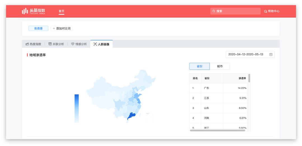The height and width of the screenshot is (146, 302).
Task: Click the 山东 table row
Action: 219,108
